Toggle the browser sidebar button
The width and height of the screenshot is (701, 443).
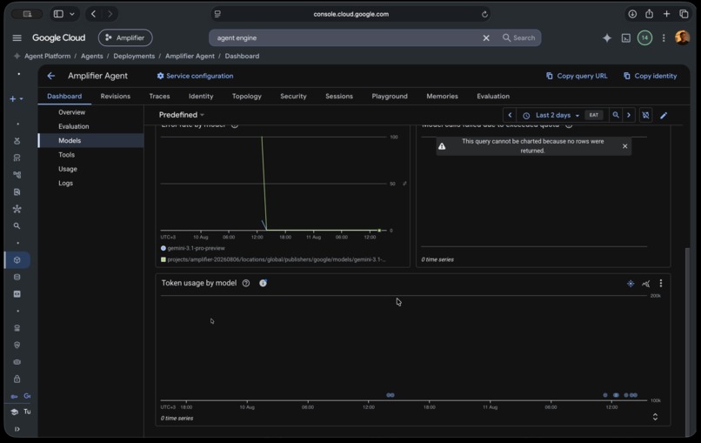click(58, 14)
